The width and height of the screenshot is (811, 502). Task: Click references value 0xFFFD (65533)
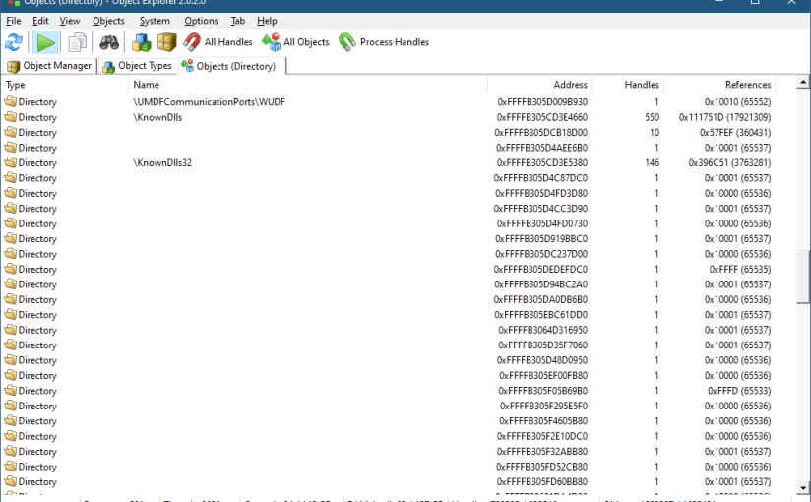pyautogui.click(x=739, y=391)
